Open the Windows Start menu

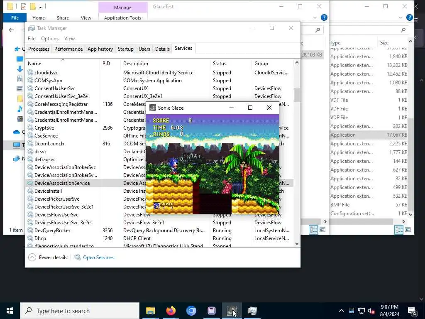pyautogui.click(x=10, y=311)
